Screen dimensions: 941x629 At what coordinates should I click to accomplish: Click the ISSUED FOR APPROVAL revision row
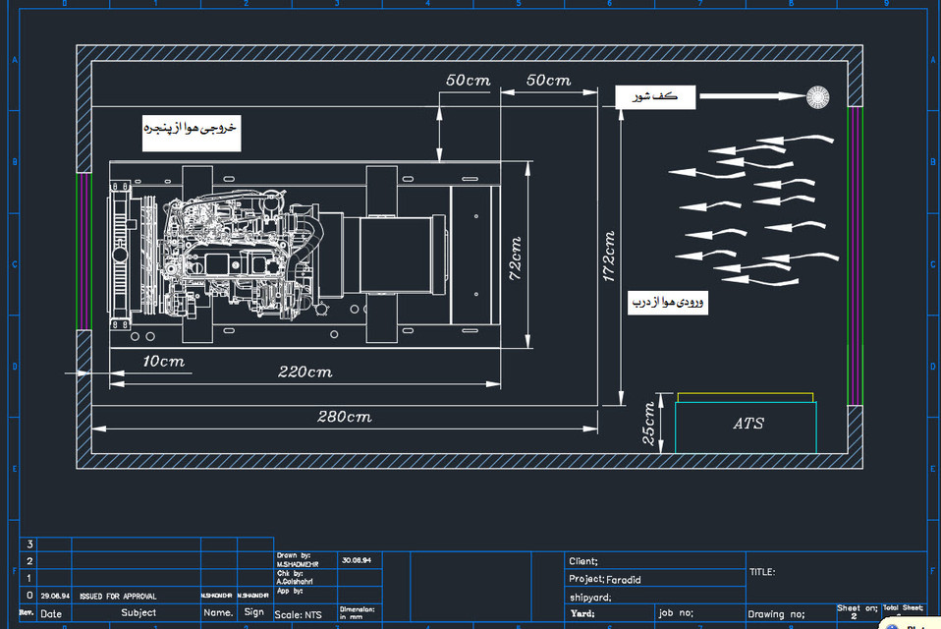(x=118, y=596)
